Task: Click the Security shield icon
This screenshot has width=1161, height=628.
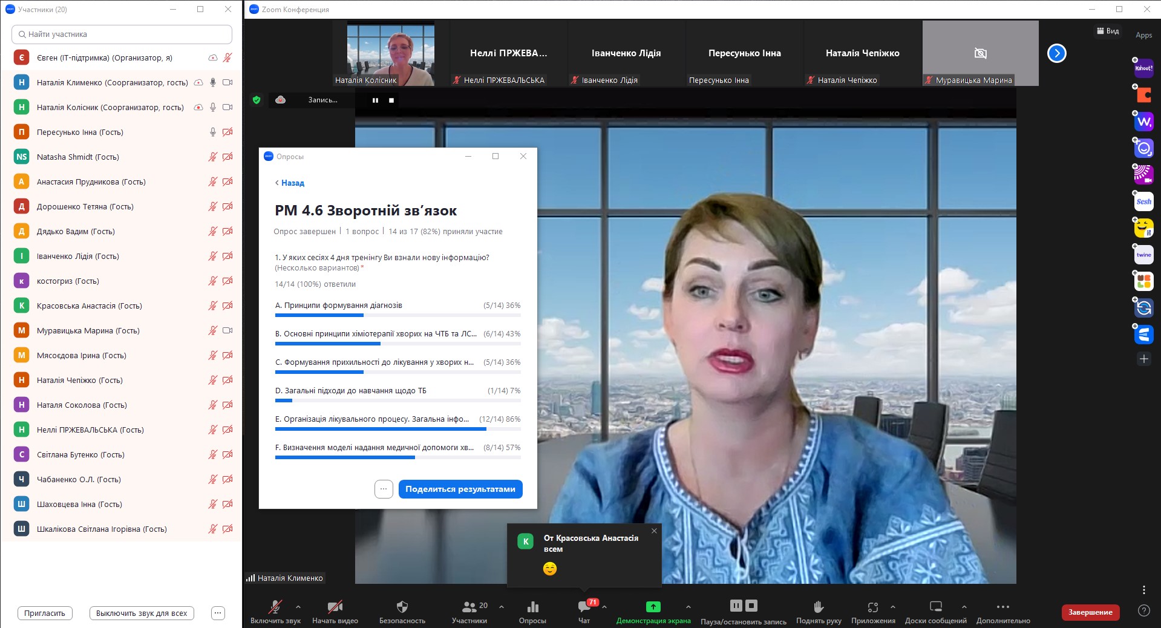Action: coord(402,607)
